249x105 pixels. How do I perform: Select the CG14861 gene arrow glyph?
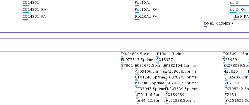(26, 6)
